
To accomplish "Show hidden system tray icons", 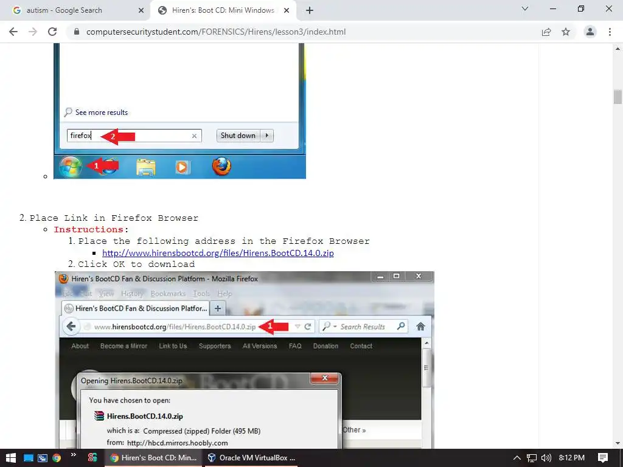I will (517, 458).
